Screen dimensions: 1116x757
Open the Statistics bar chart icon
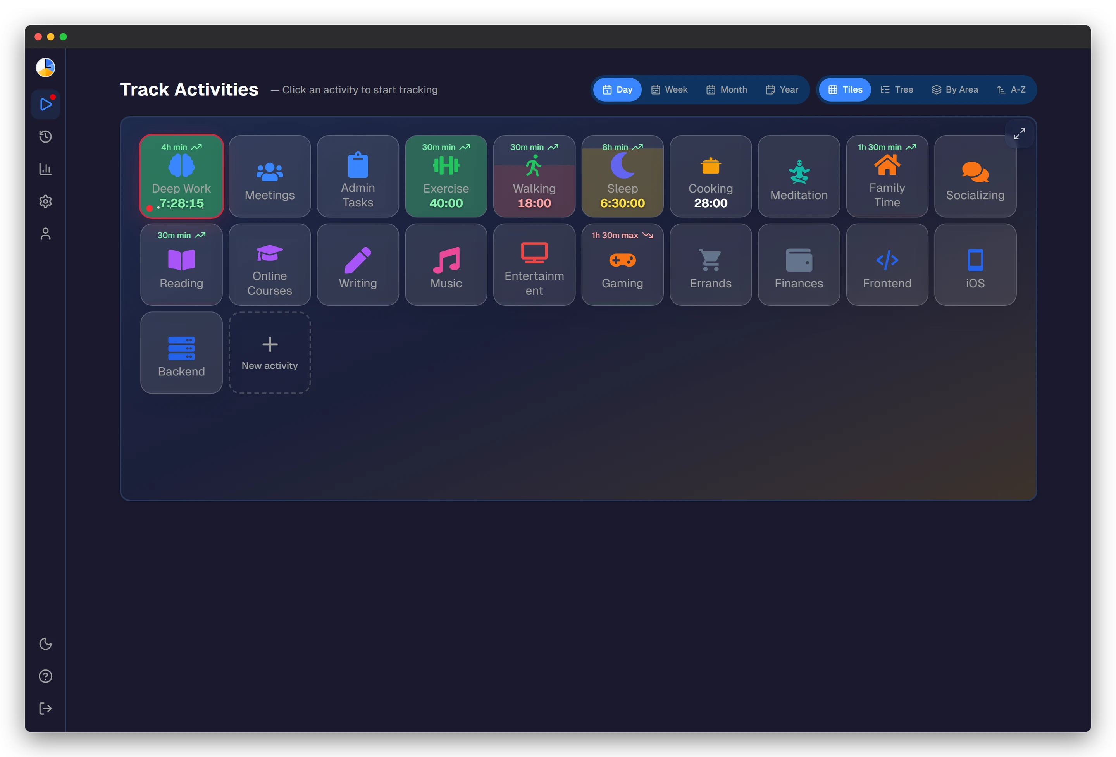tap(46, 169)
